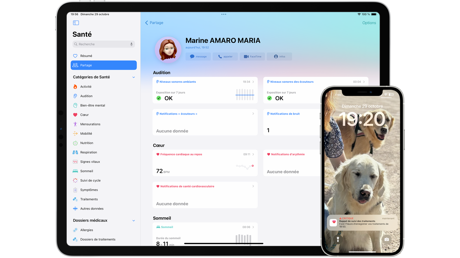Screen dimensions: 460x258
Task: Expand Niveaux sonores ambiants details via its chevron
Action: pyautogui.click(x=253, y=81)
